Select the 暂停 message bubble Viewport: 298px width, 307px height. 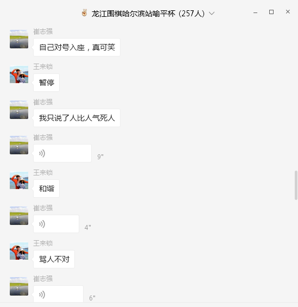[x=46, y=83]
